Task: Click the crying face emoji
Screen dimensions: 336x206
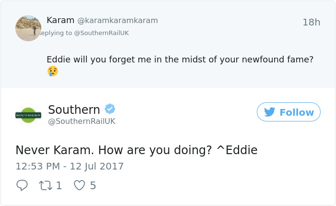Action: pos(52,72)
